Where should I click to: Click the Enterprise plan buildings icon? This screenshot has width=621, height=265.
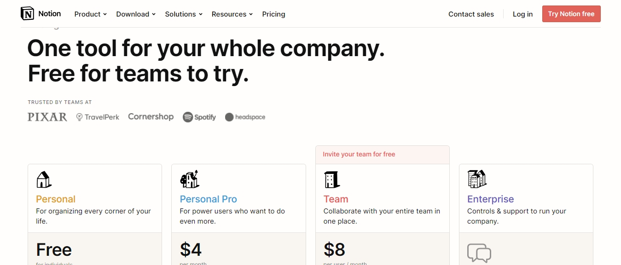click(x=477, y=179)
